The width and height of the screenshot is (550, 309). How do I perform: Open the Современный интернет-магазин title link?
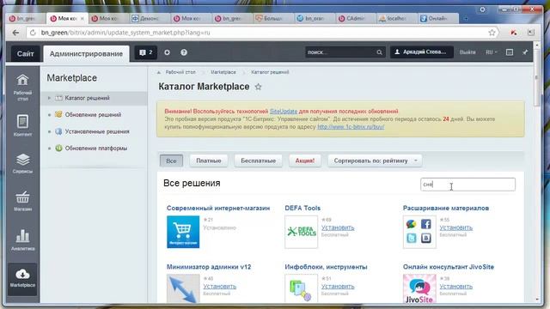tap(218, 208)
